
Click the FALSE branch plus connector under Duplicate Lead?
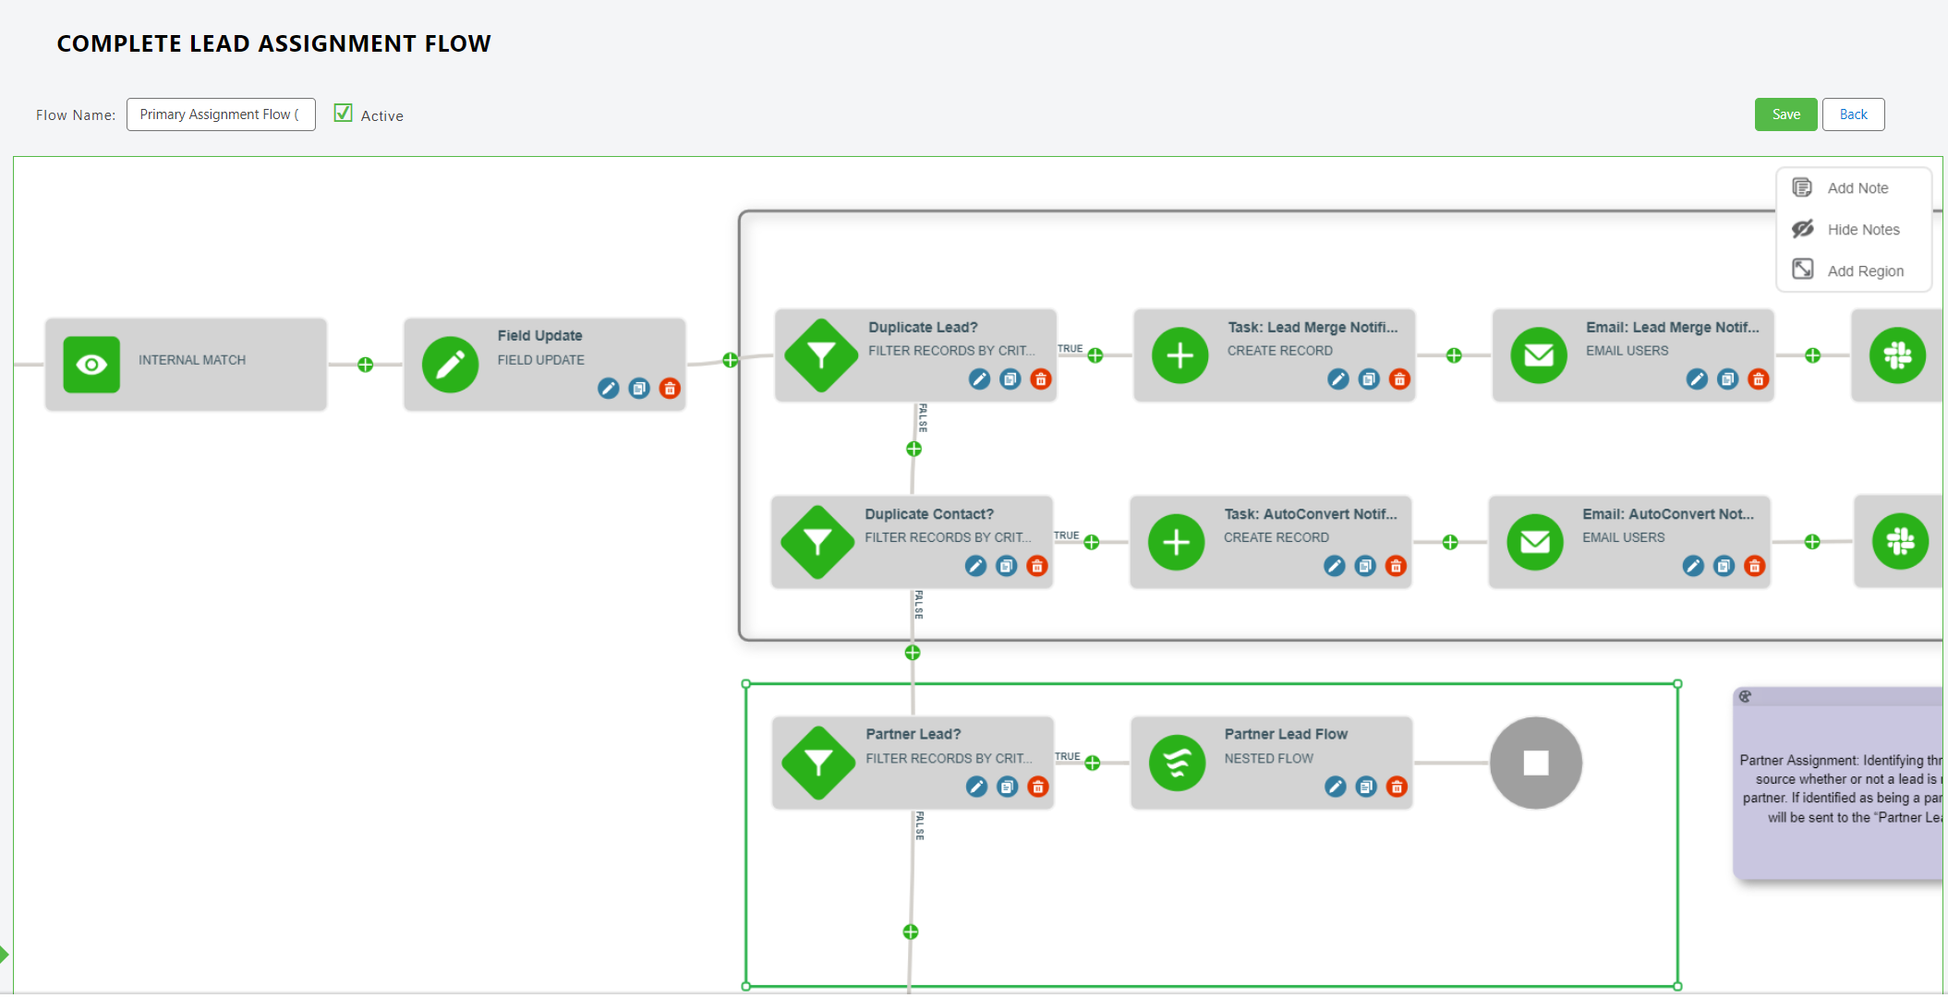[x=914, y=450]
